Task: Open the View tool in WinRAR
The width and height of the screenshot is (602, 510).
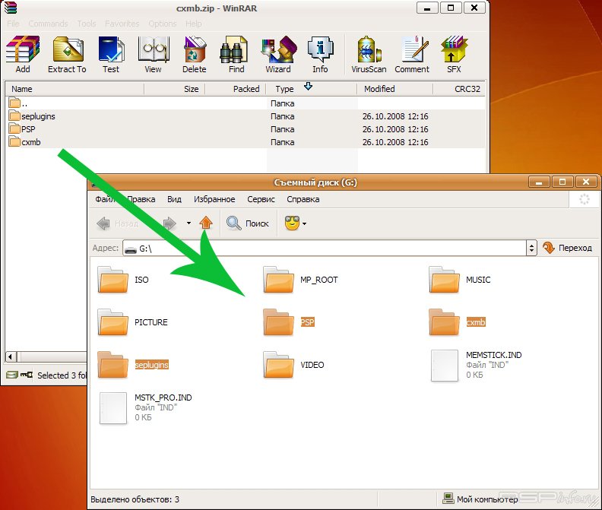Action: click(153, 54)
